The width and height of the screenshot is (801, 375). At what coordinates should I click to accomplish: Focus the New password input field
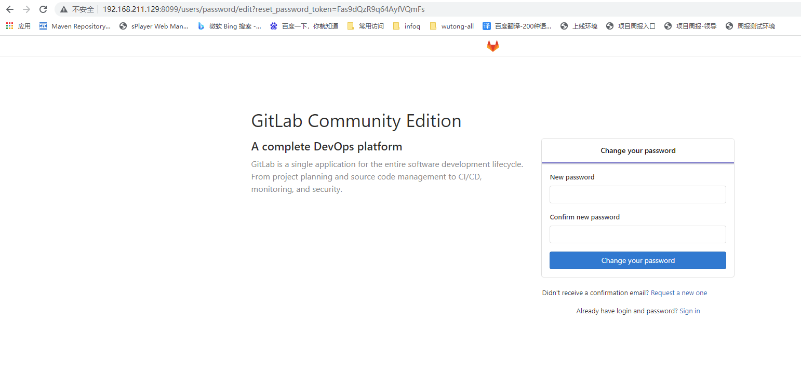(637, 194)
